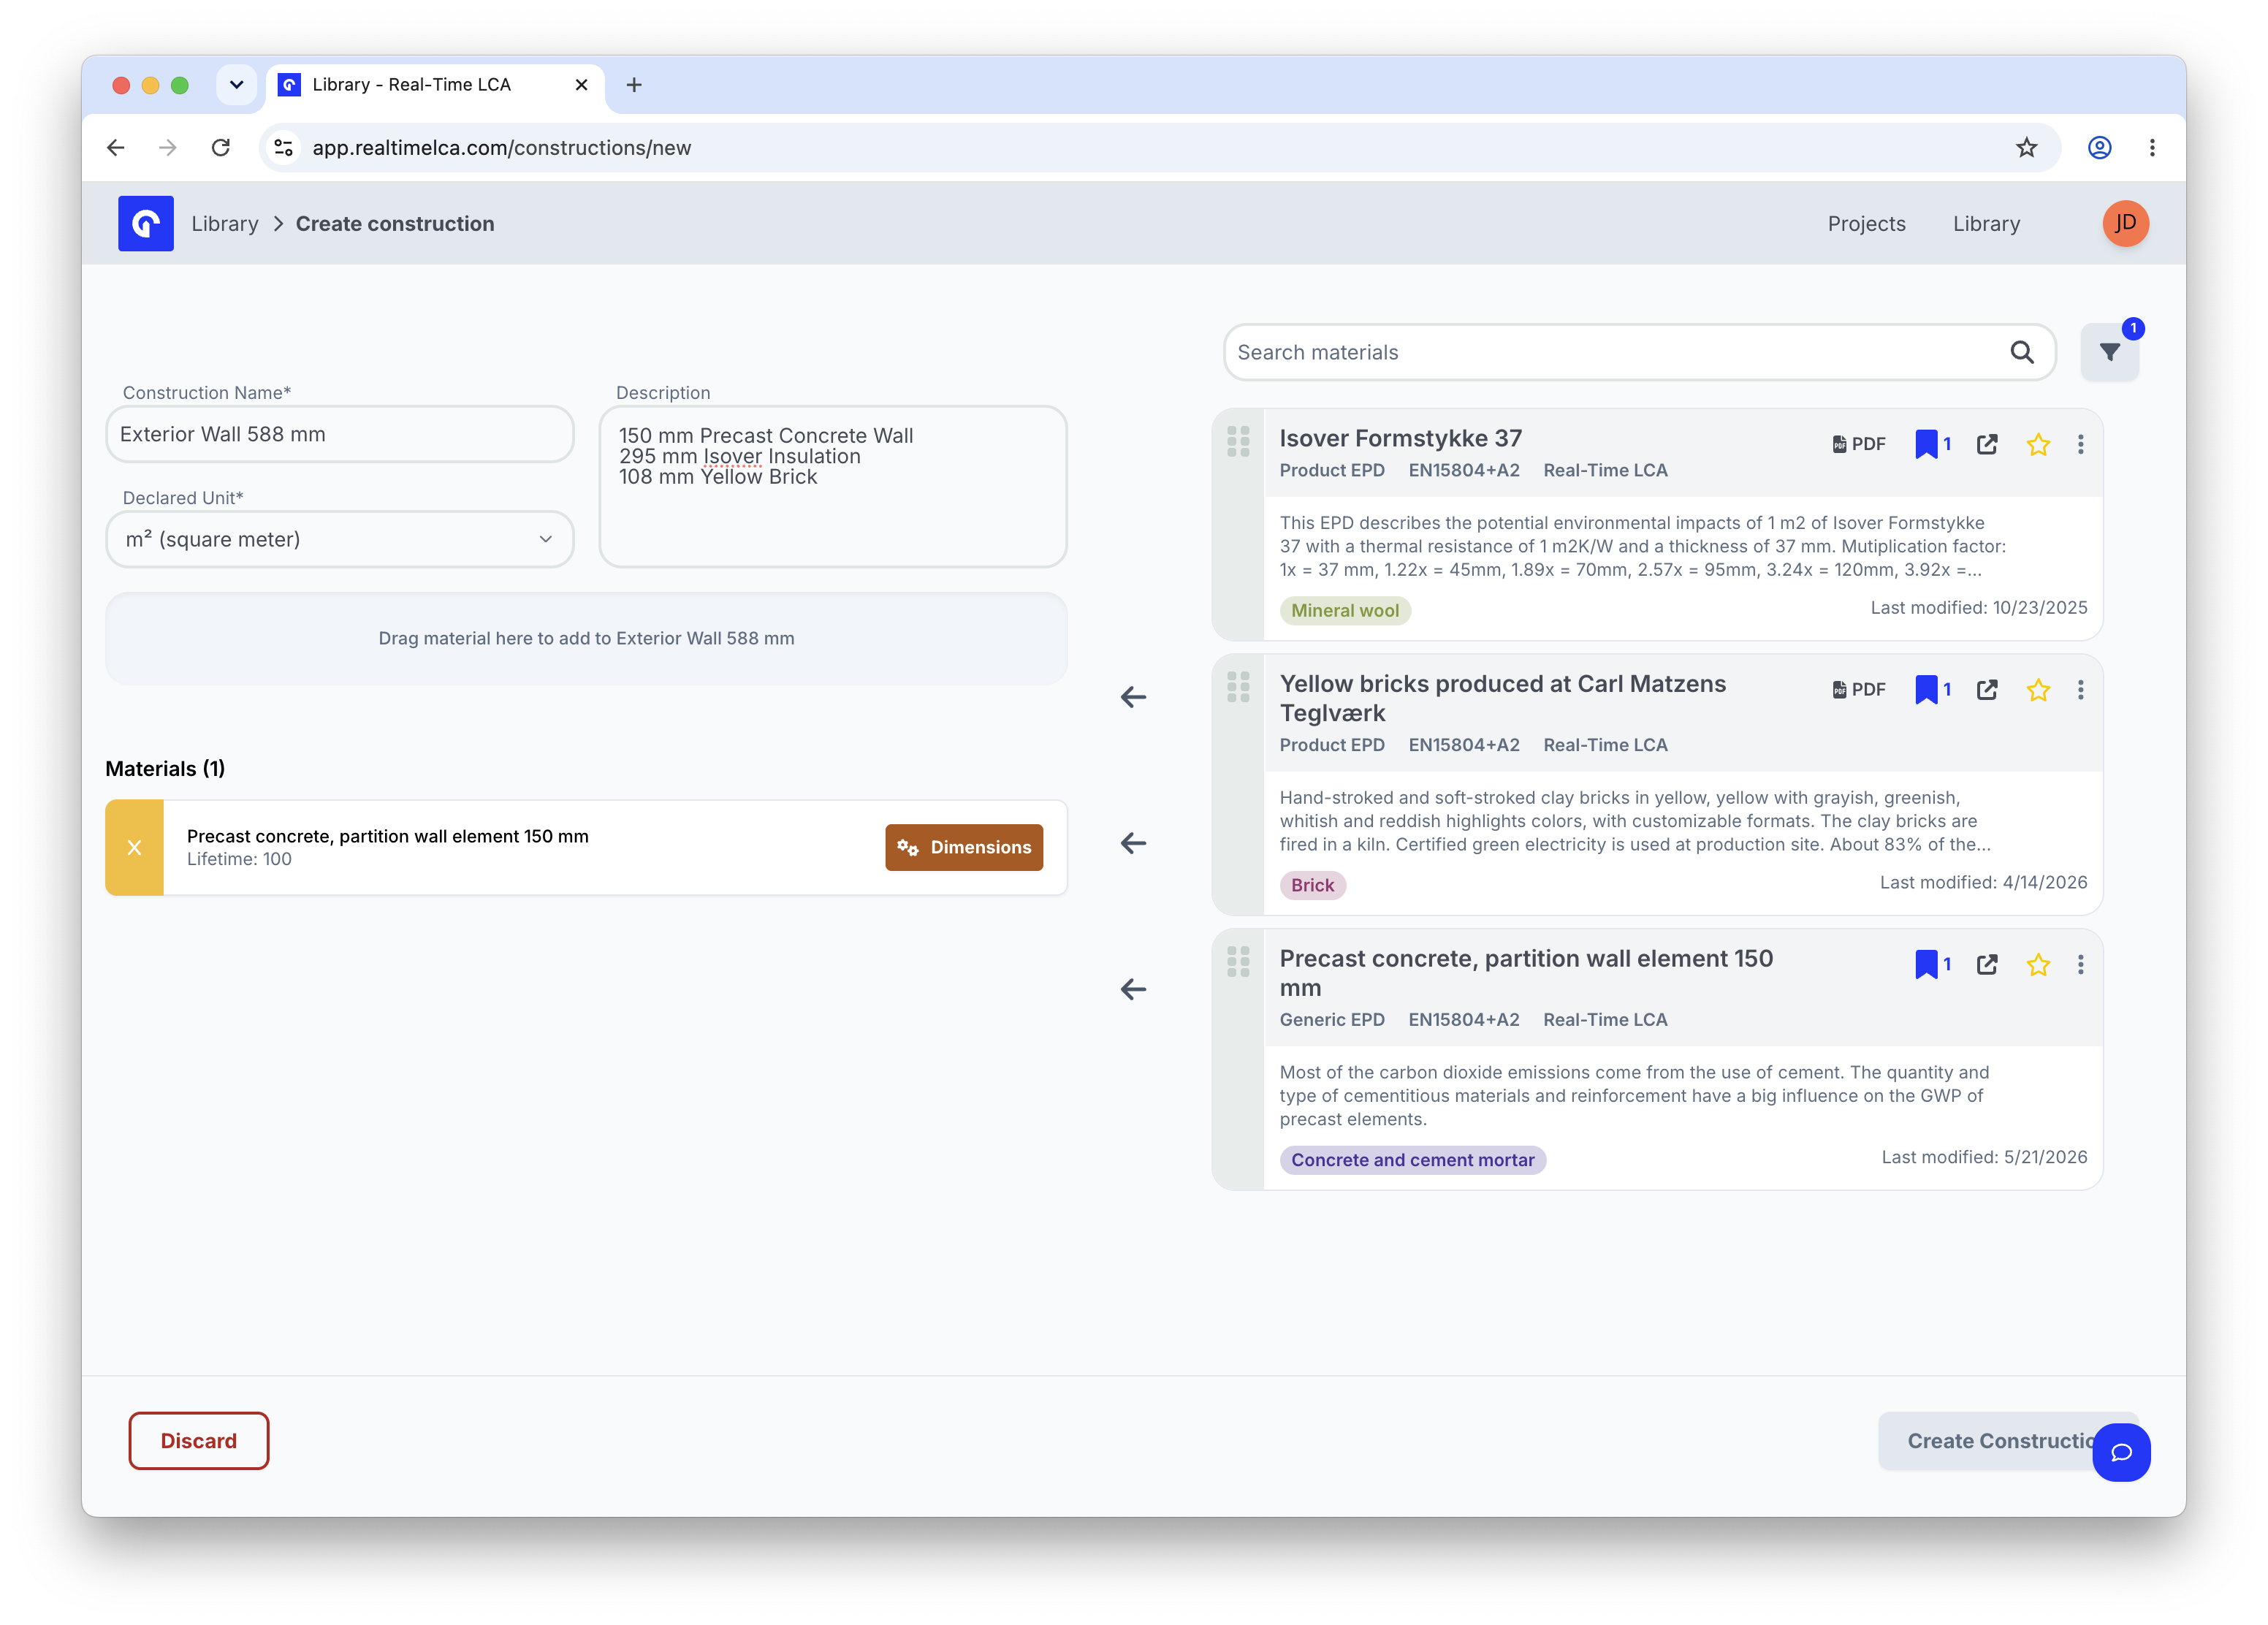The height and width of the screenshot is (1625, 2268).
Task: Open PDF for Yellow bricks material
Action: click(1859, 689)
